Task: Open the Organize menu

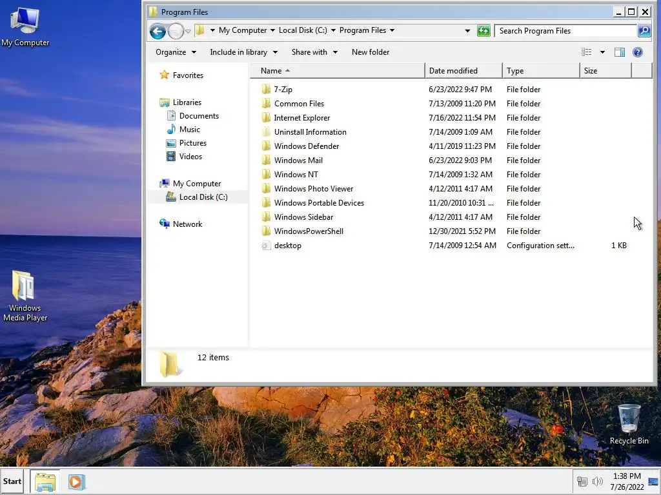Action: 176,52
